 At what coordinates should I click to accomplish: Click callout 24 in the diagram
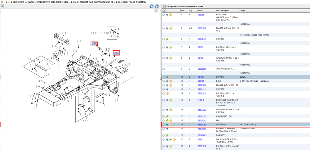74,51
